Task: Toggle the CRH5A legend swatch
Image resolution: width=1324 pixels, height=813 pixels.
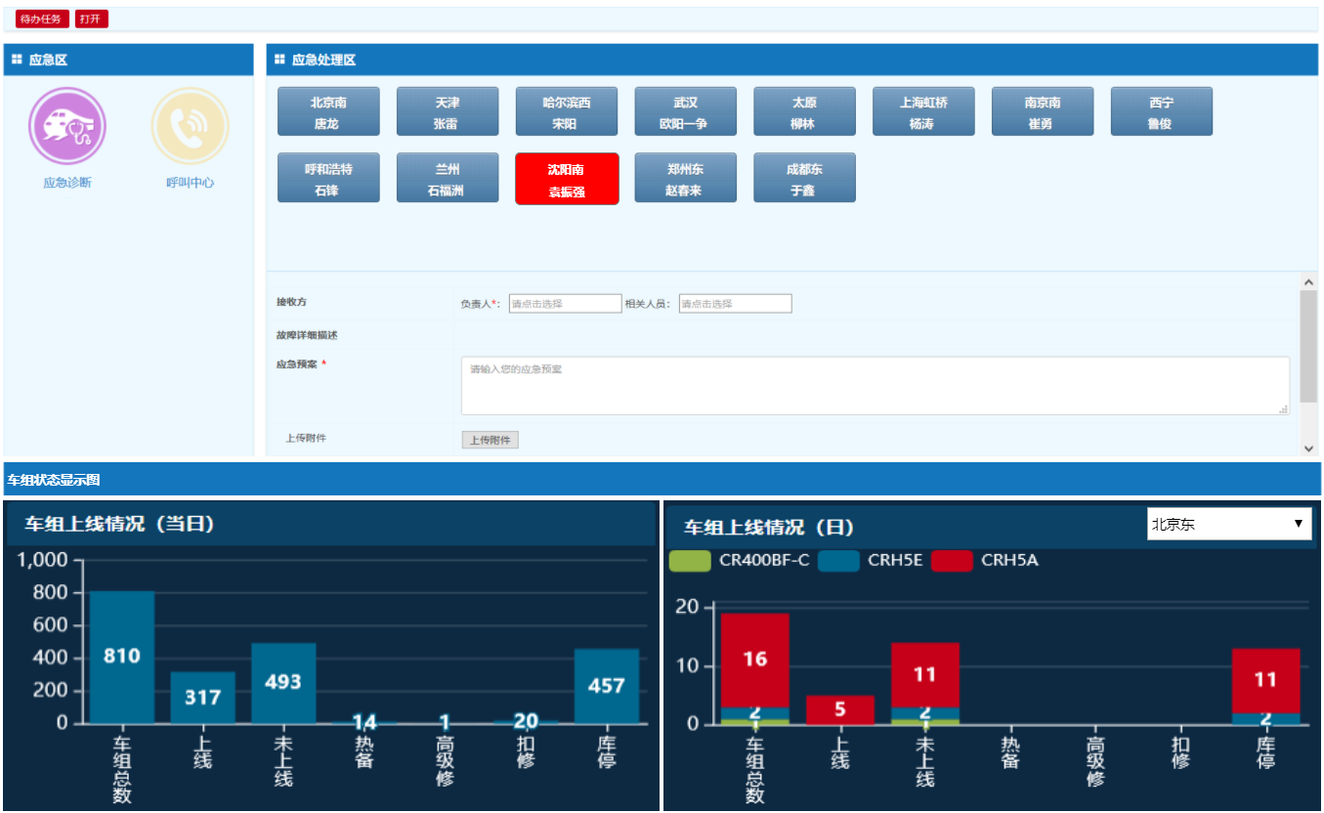Action: click(x=952, y=561)
